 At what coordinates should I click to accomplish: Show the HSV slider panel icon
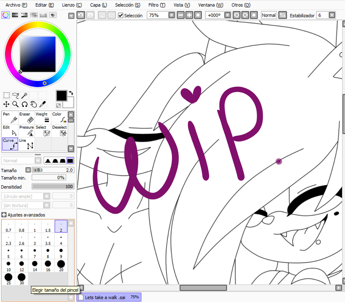pyautogui.click(x=24, y=15)
